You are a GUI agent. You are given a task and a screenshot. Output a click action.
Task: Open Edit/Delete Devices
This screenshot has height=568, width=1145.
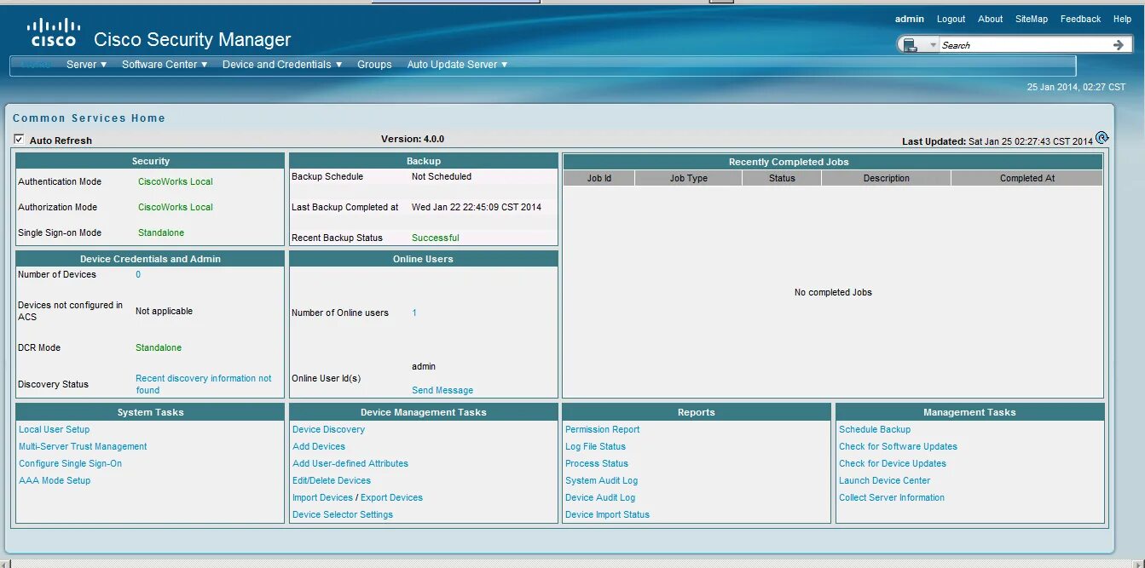332,480
